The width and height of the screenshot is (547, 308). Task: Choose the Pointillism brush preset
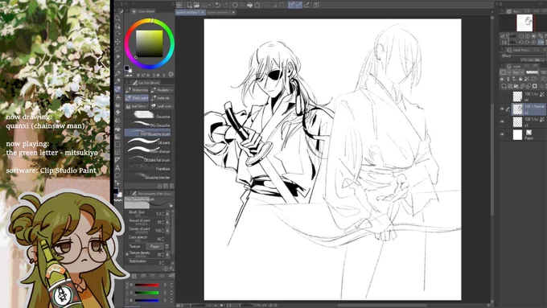coord(147,168)
